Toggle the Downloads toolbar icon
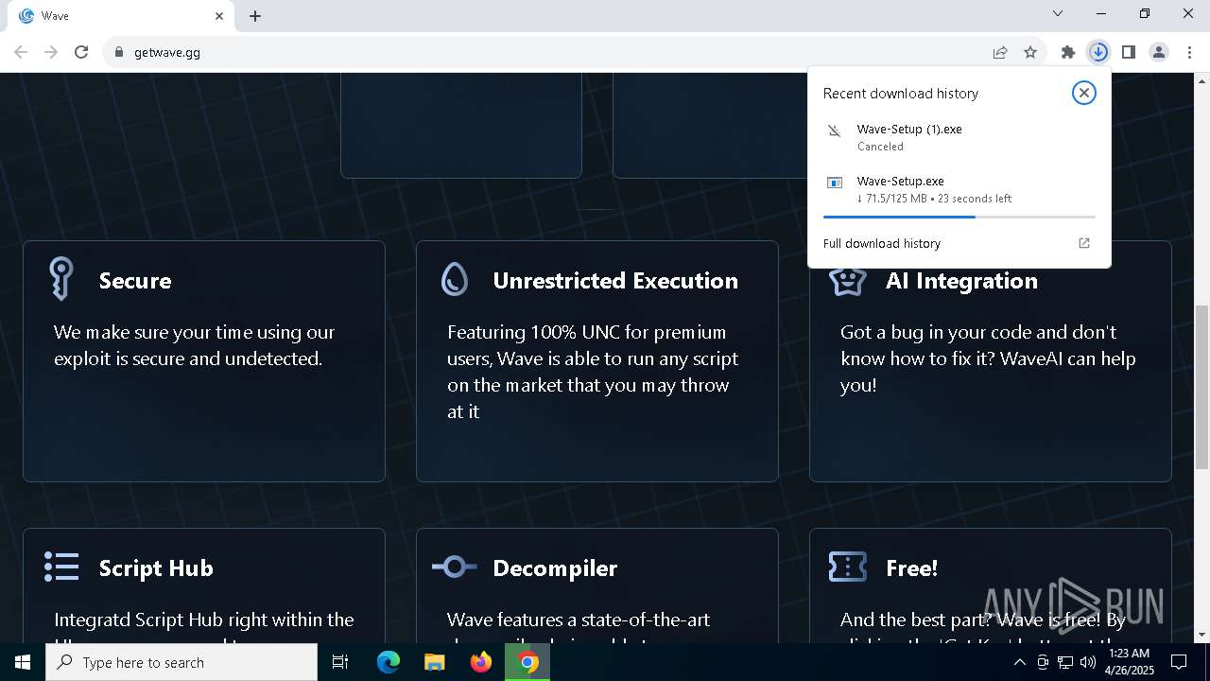1210x681 pixels. (1098, 52)
